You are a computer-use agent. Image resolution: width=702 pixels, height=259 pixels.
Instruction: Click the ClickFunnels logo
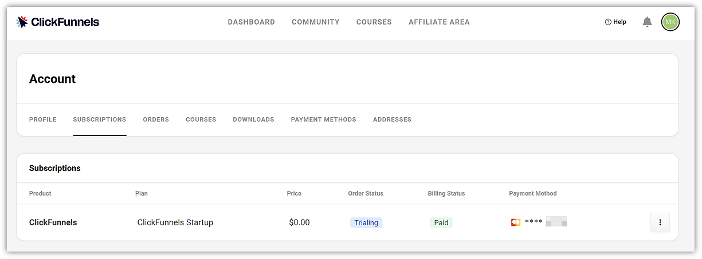pyautogui.click(x=58, y=22)
